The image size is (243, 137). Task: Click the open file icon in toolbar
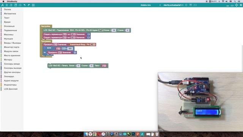pos(11,5)
